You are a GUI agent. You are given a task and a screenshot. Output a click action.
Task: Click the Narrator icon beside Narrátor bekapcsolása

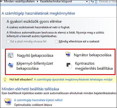(68, 55)
